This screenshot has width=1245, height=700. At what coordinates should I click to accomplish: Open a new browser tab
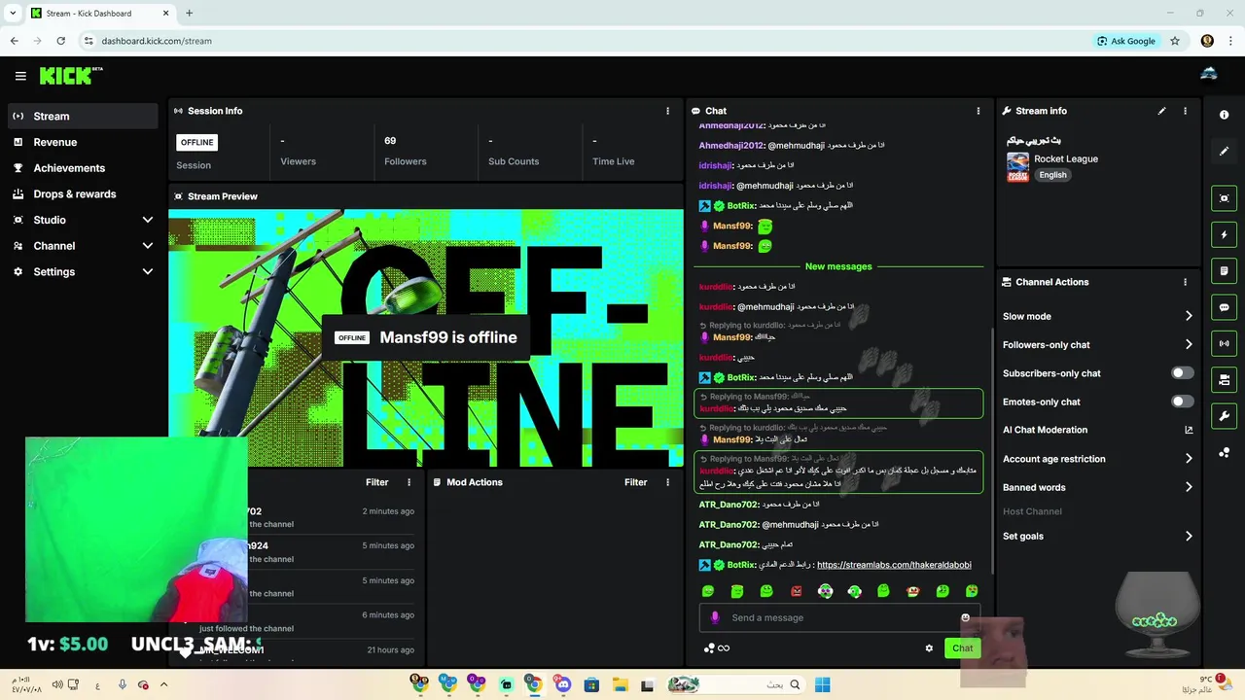[189, 14]
